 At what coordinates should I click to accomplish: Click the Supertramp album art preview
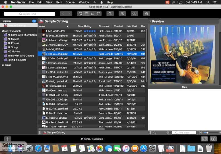(183, 54)
